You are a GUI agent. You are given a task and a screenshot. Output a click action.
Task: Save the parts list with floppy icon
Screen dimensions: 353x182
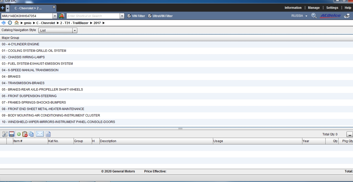[x=12, y=134]
